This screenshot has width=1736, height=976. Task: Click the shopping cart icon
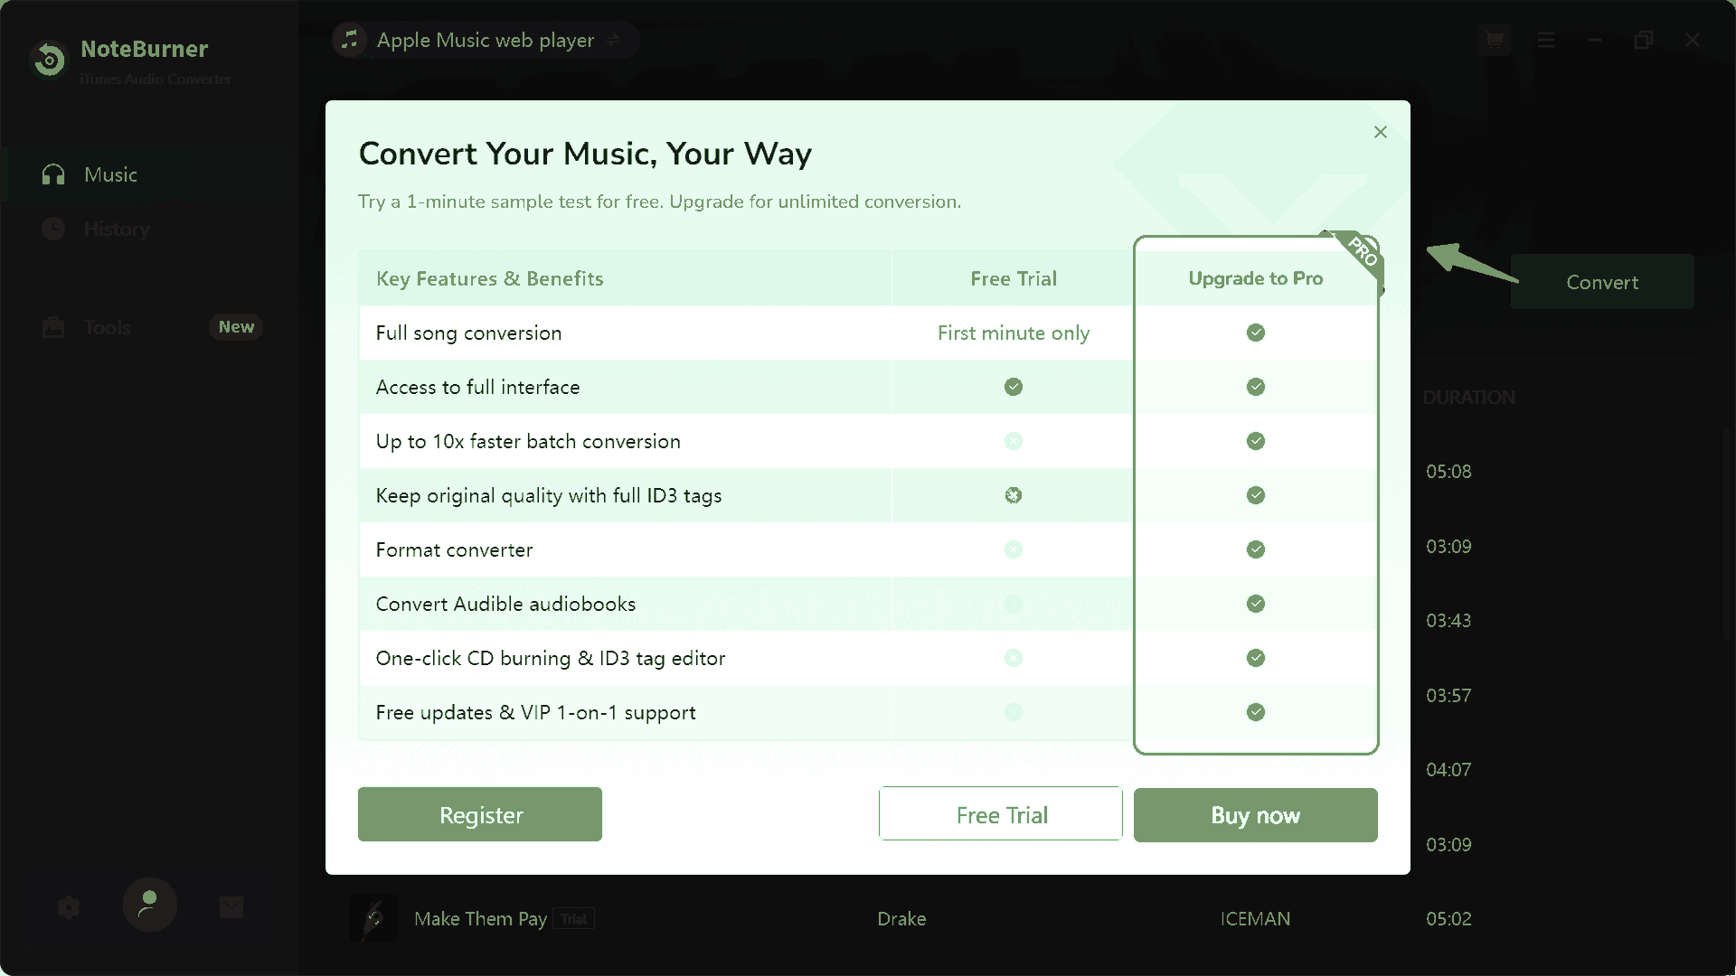(x=1495, y=40)
